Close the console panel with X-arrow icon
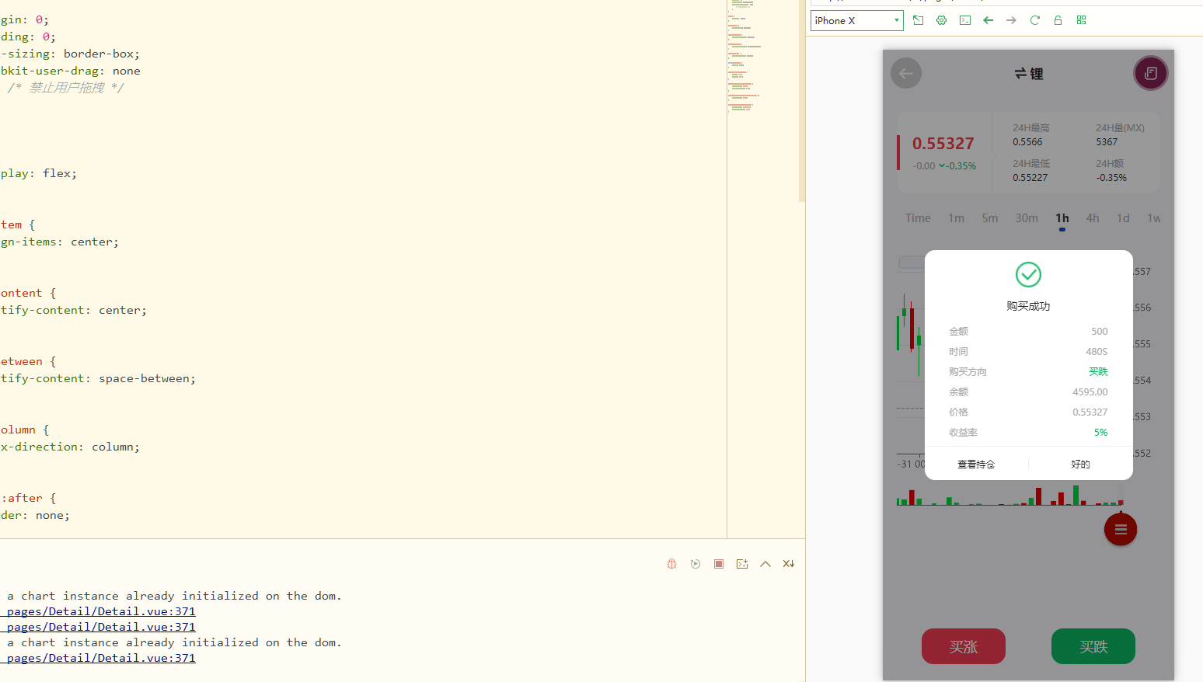The width and height of the screenshot is (1203, 682). [789, 564]
